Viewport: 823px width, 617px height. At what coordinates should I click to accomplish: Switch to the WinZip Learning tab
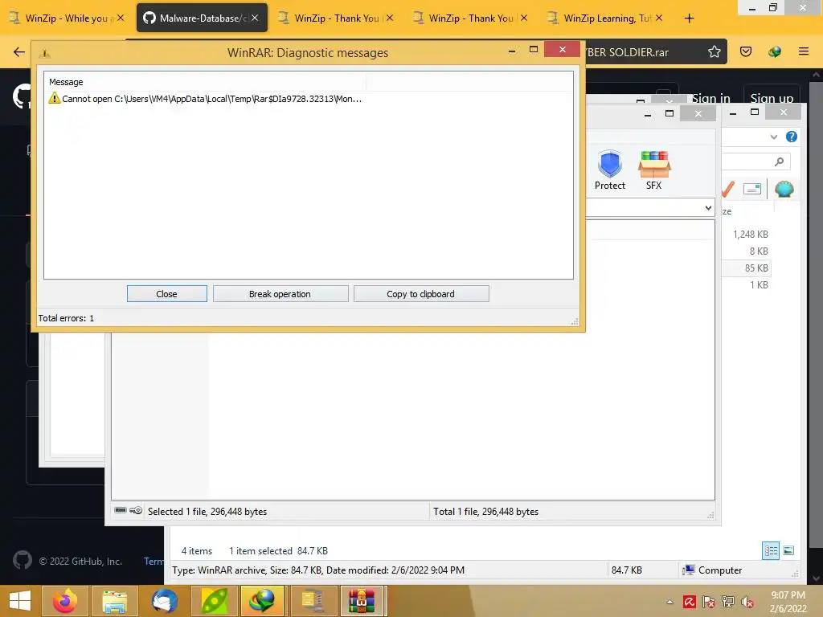604,18
